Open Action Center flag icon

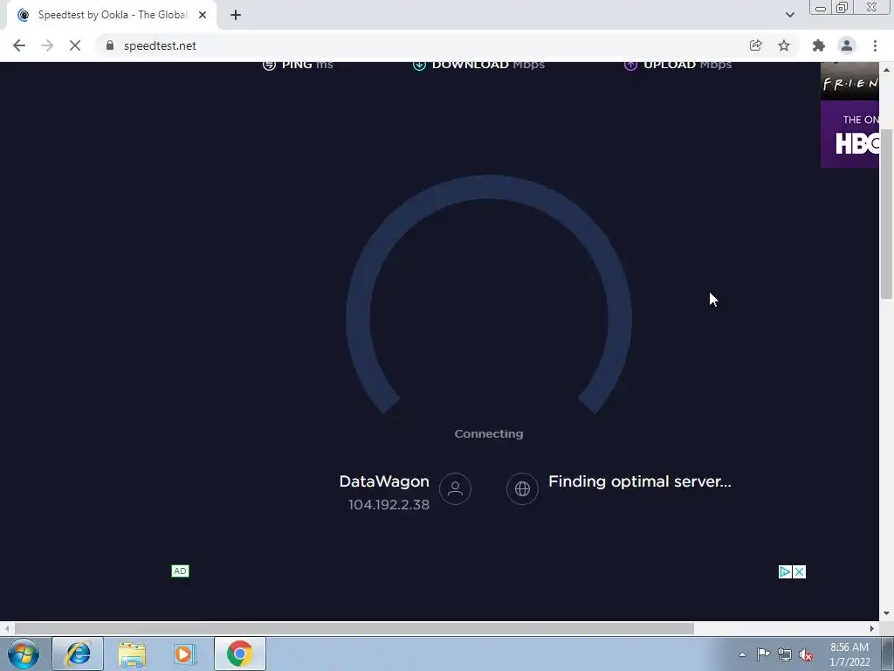click(763, 654)
